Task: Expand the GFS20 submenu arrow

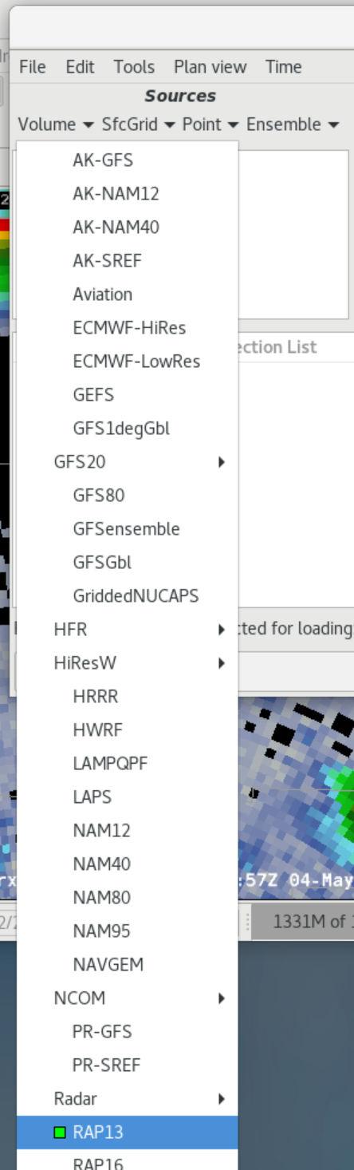Action: (x=222, y=462)
